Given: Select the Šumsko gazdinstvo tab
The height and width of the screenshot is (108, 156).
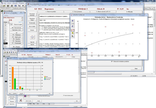Looking at the screenshot, I should 6,8.
